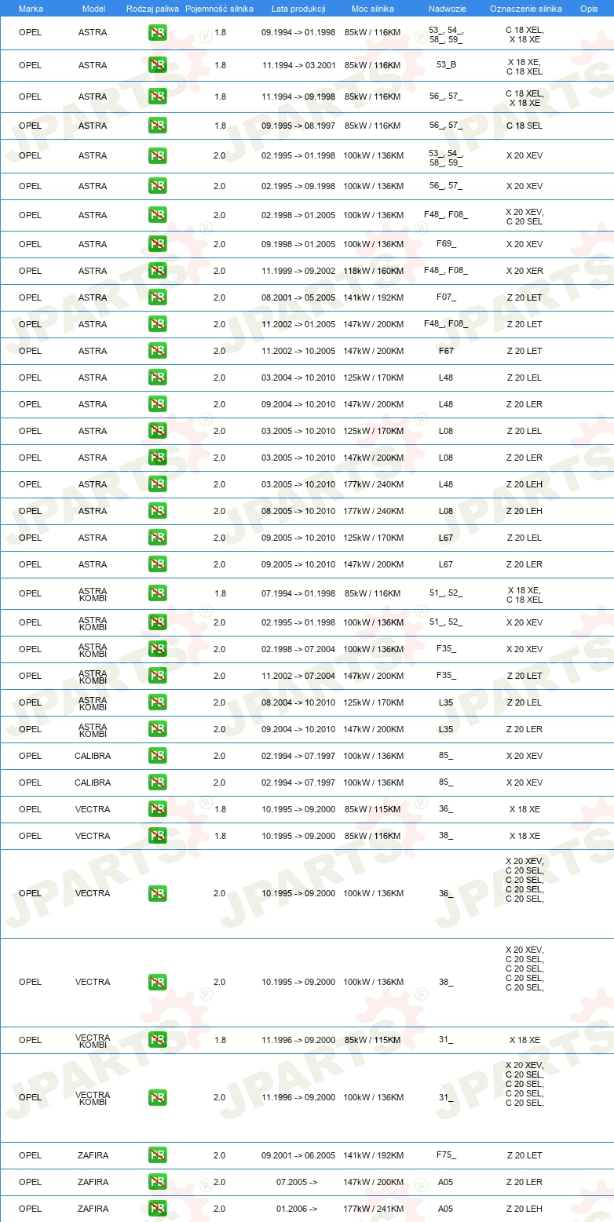
Task: Click the PB icon in the F67 Astra row
Action: click(157, 351)
